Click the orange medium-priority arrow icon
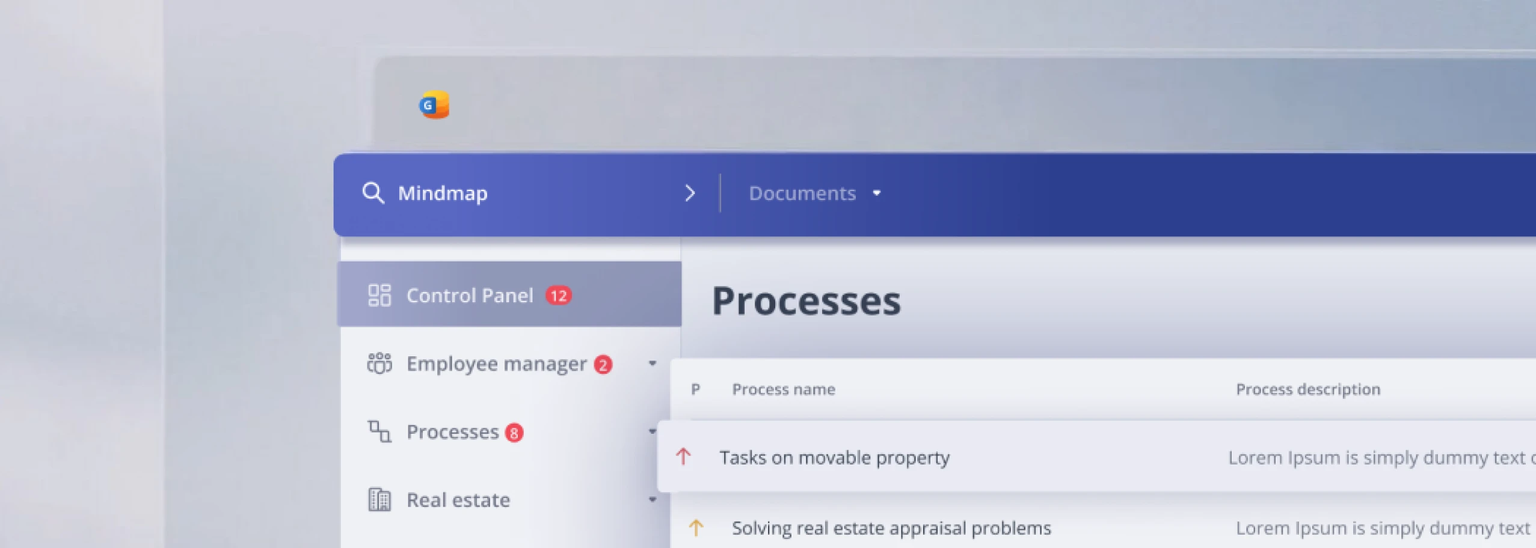The image size is (1536, 548). click(696, 528)
